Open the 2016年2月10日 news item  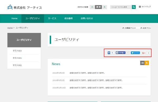(x=96, y=88)
